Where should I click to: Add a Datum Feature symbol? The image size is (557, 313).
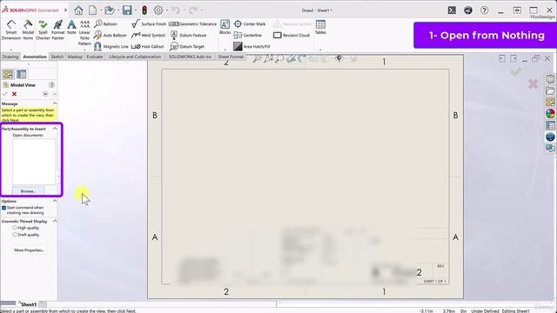[x=188, y=35]
